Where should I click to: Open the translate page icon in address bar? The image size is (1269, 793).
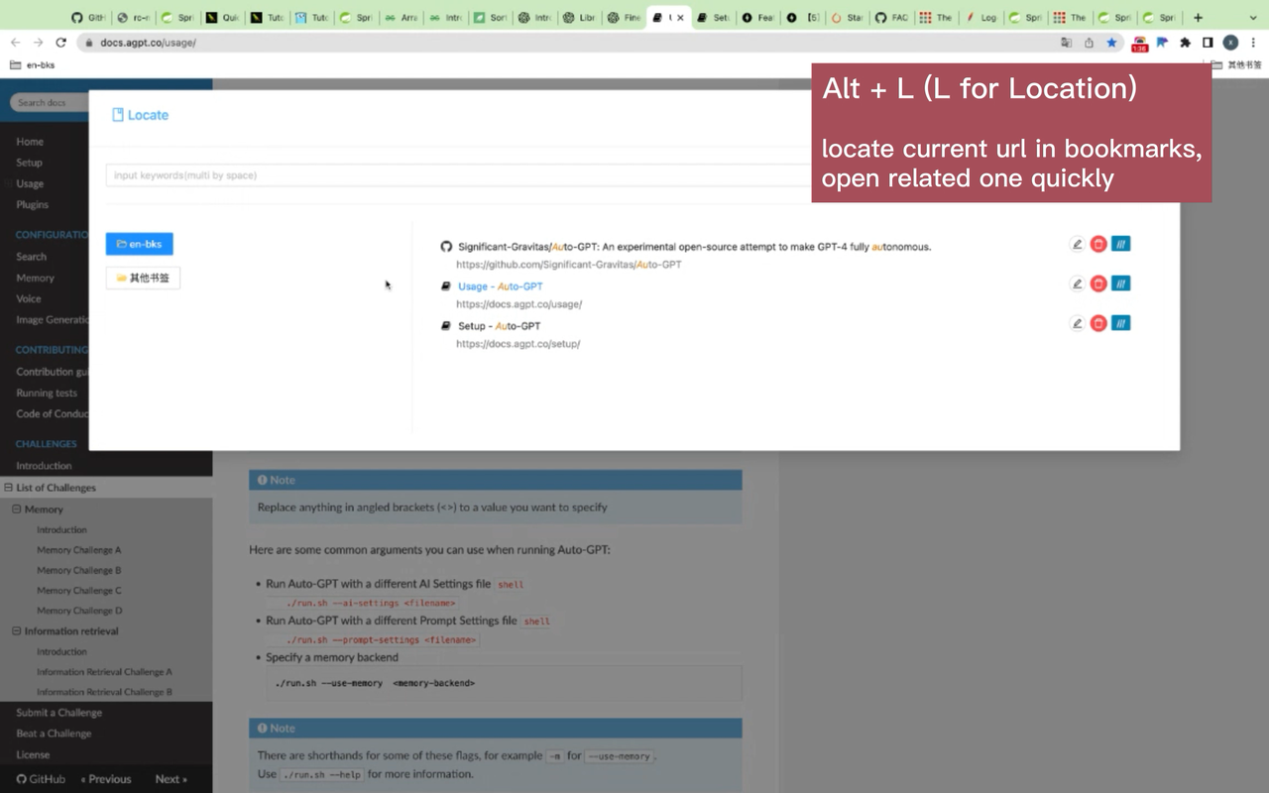[1067, 43]
